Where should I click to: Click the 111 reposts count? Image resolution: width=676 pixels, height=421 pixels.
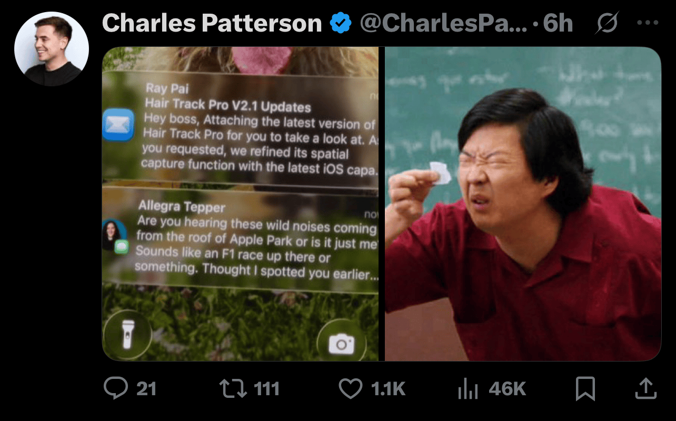[x=266, y=389]
